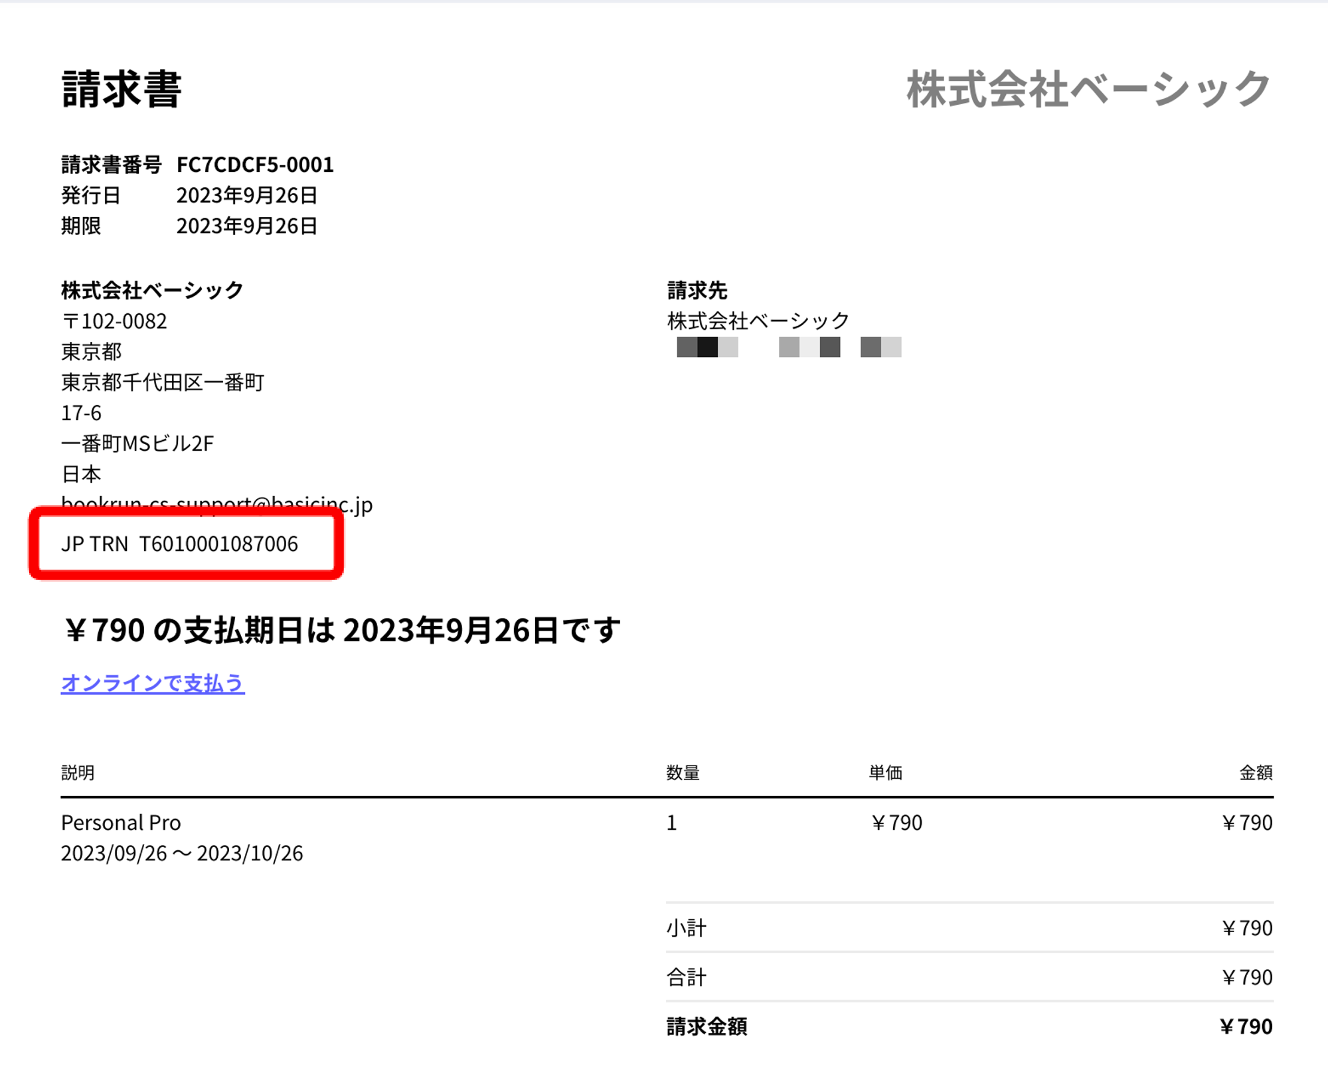Click the 請求金額 label
1328x1078 pixels.
[x=707, y=1027]
